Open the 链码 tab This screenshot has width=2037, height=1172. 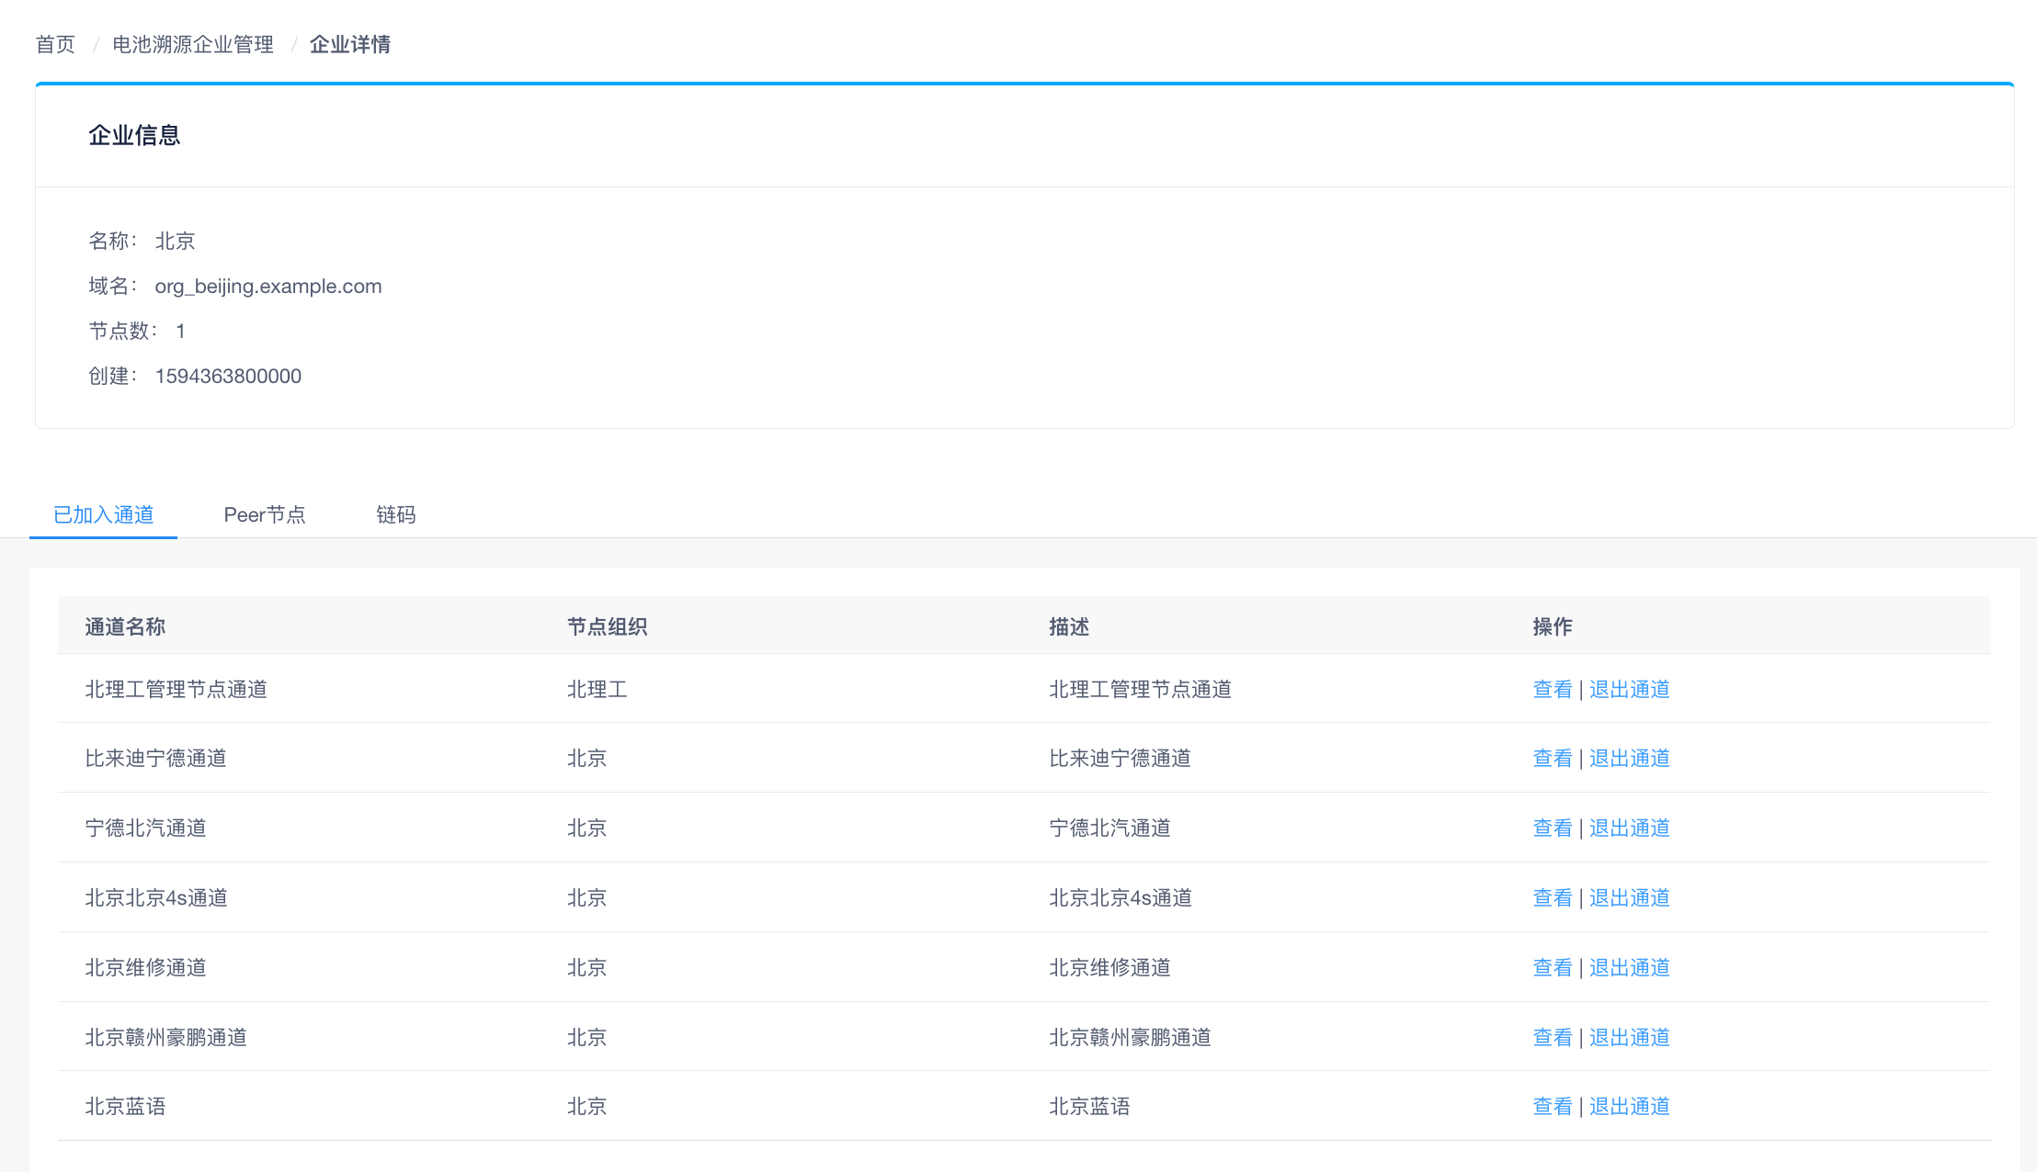396,514
